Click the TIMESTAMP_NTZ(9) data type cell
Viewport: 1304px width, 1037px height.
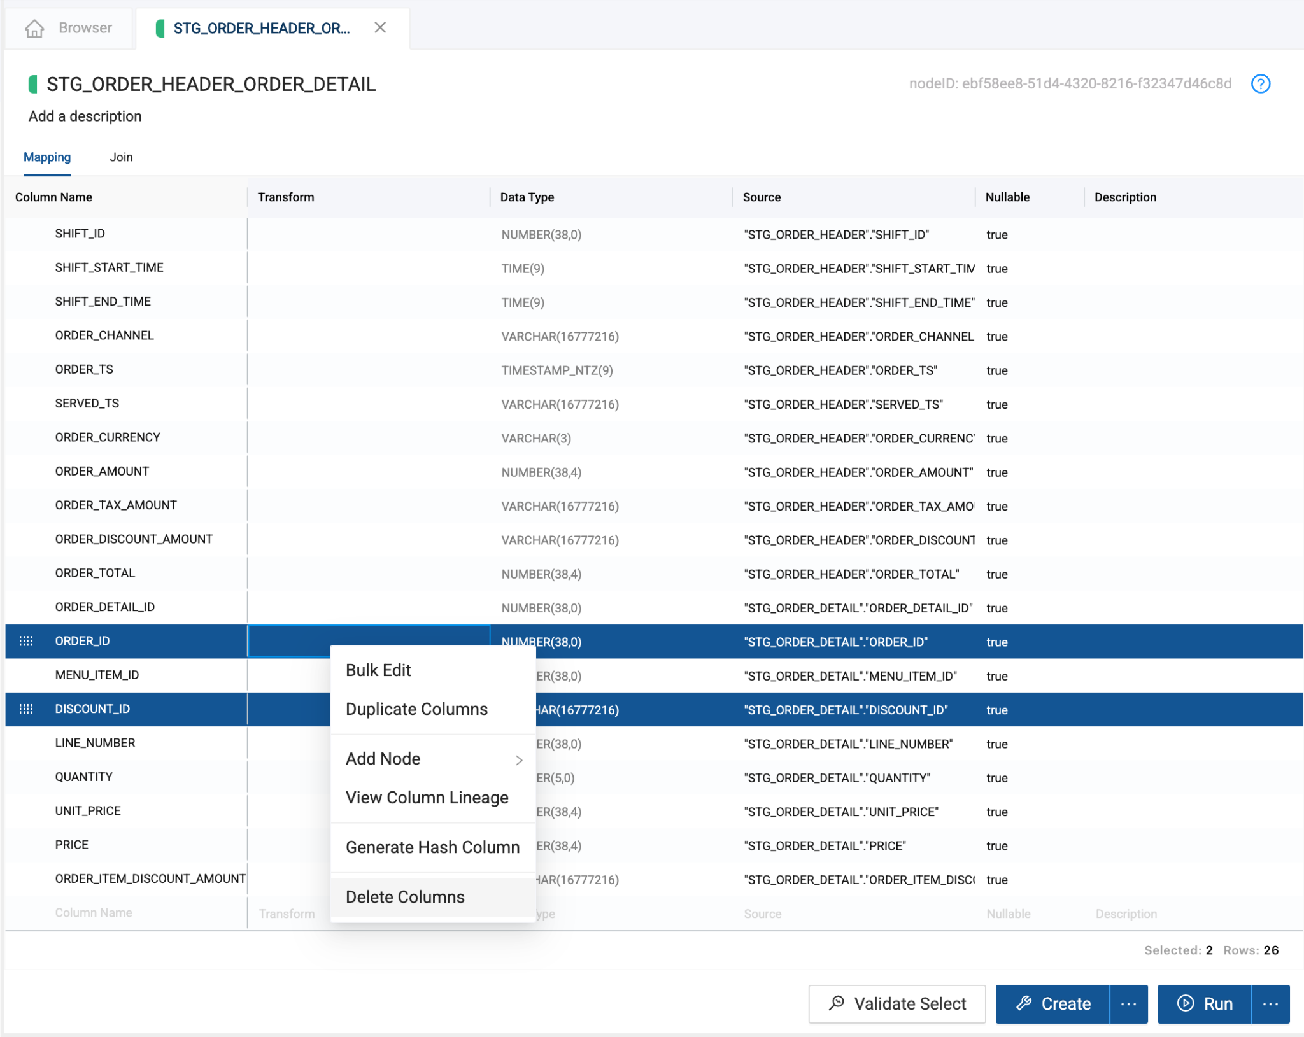pyautogui.click(x=557, y=370)
